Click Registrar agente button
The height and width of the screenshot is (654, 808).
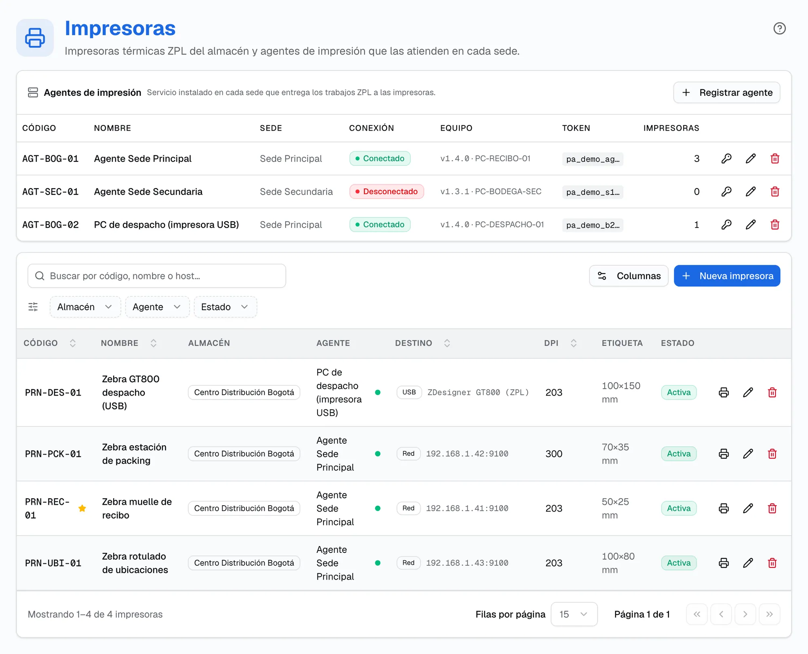(x=727, y=93)
